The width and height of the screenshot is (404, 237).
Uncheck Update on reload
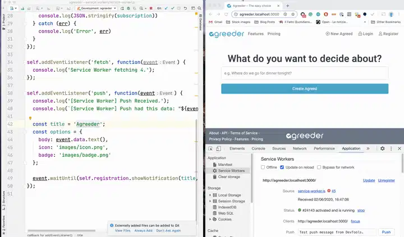click(x=282, y=168)
